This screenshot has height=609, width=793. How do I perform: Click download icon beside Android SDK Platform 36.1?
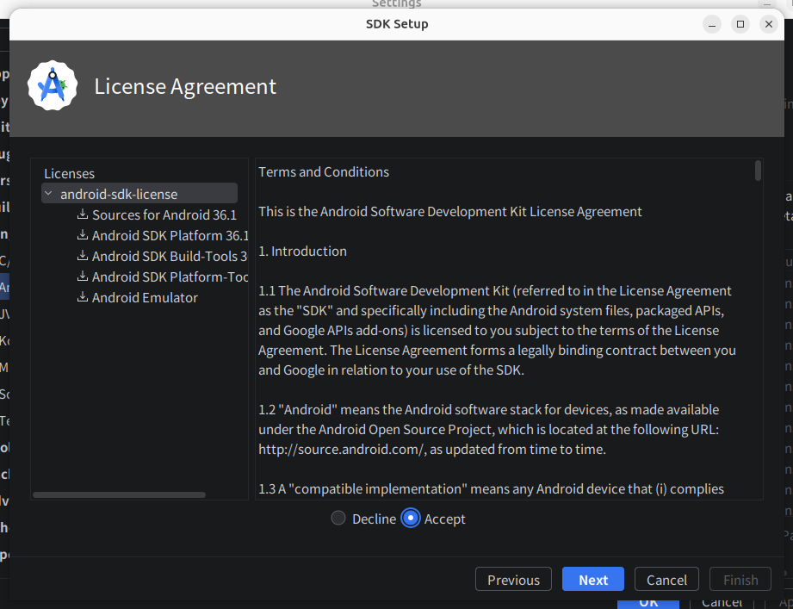tap(83, 235)
